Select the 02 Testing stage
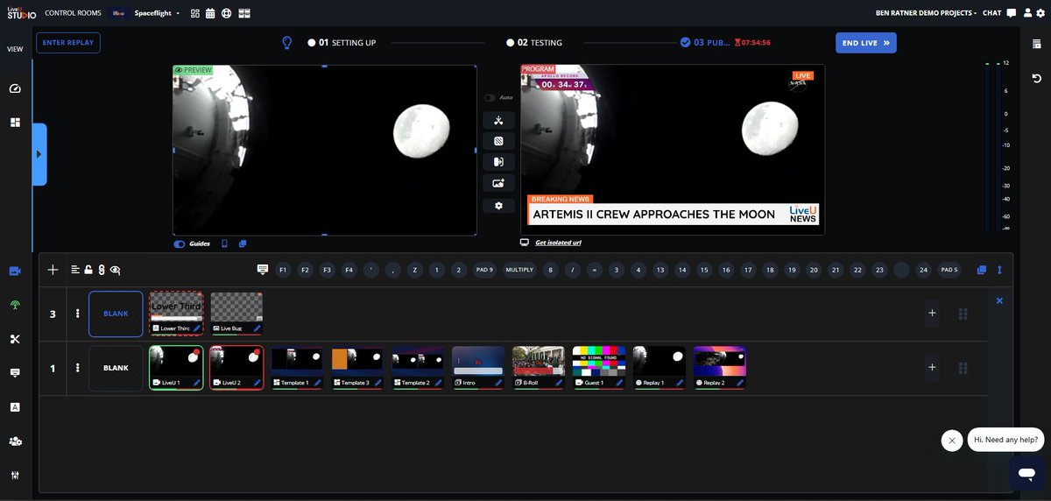 (x=534, y=42)
